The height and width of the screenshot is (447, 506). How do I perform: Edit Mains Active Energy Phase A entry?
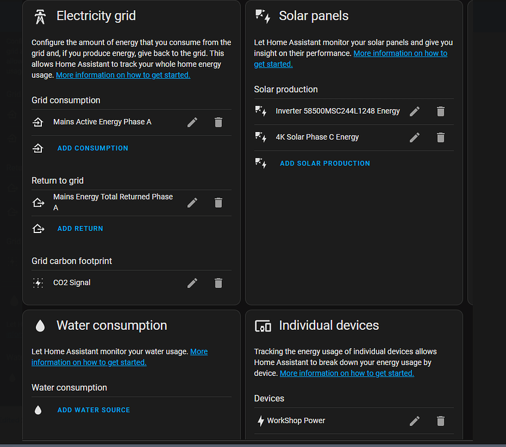tap(193, 123)
